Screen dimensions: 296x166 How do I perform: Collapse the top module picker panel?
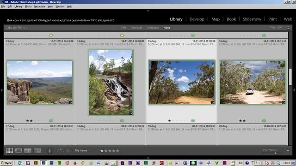148,11
